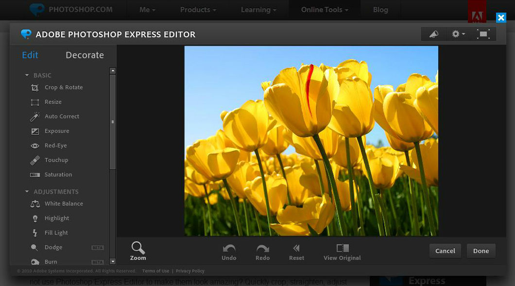Open the Resize tool
The width and height of the screenshot is (515, 286).
pos(53,102)
